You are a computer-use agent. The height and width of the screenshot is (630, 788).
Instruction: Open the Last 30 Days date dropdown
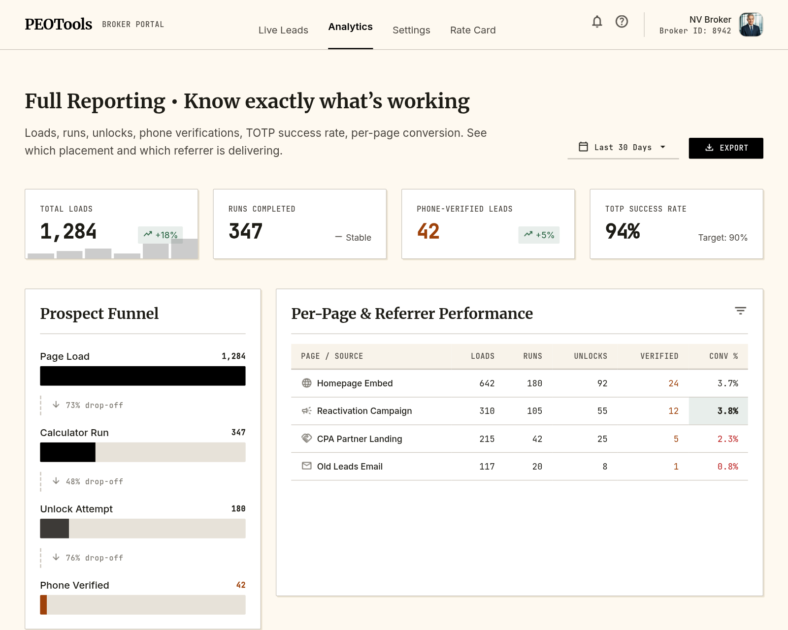point(623,148)
